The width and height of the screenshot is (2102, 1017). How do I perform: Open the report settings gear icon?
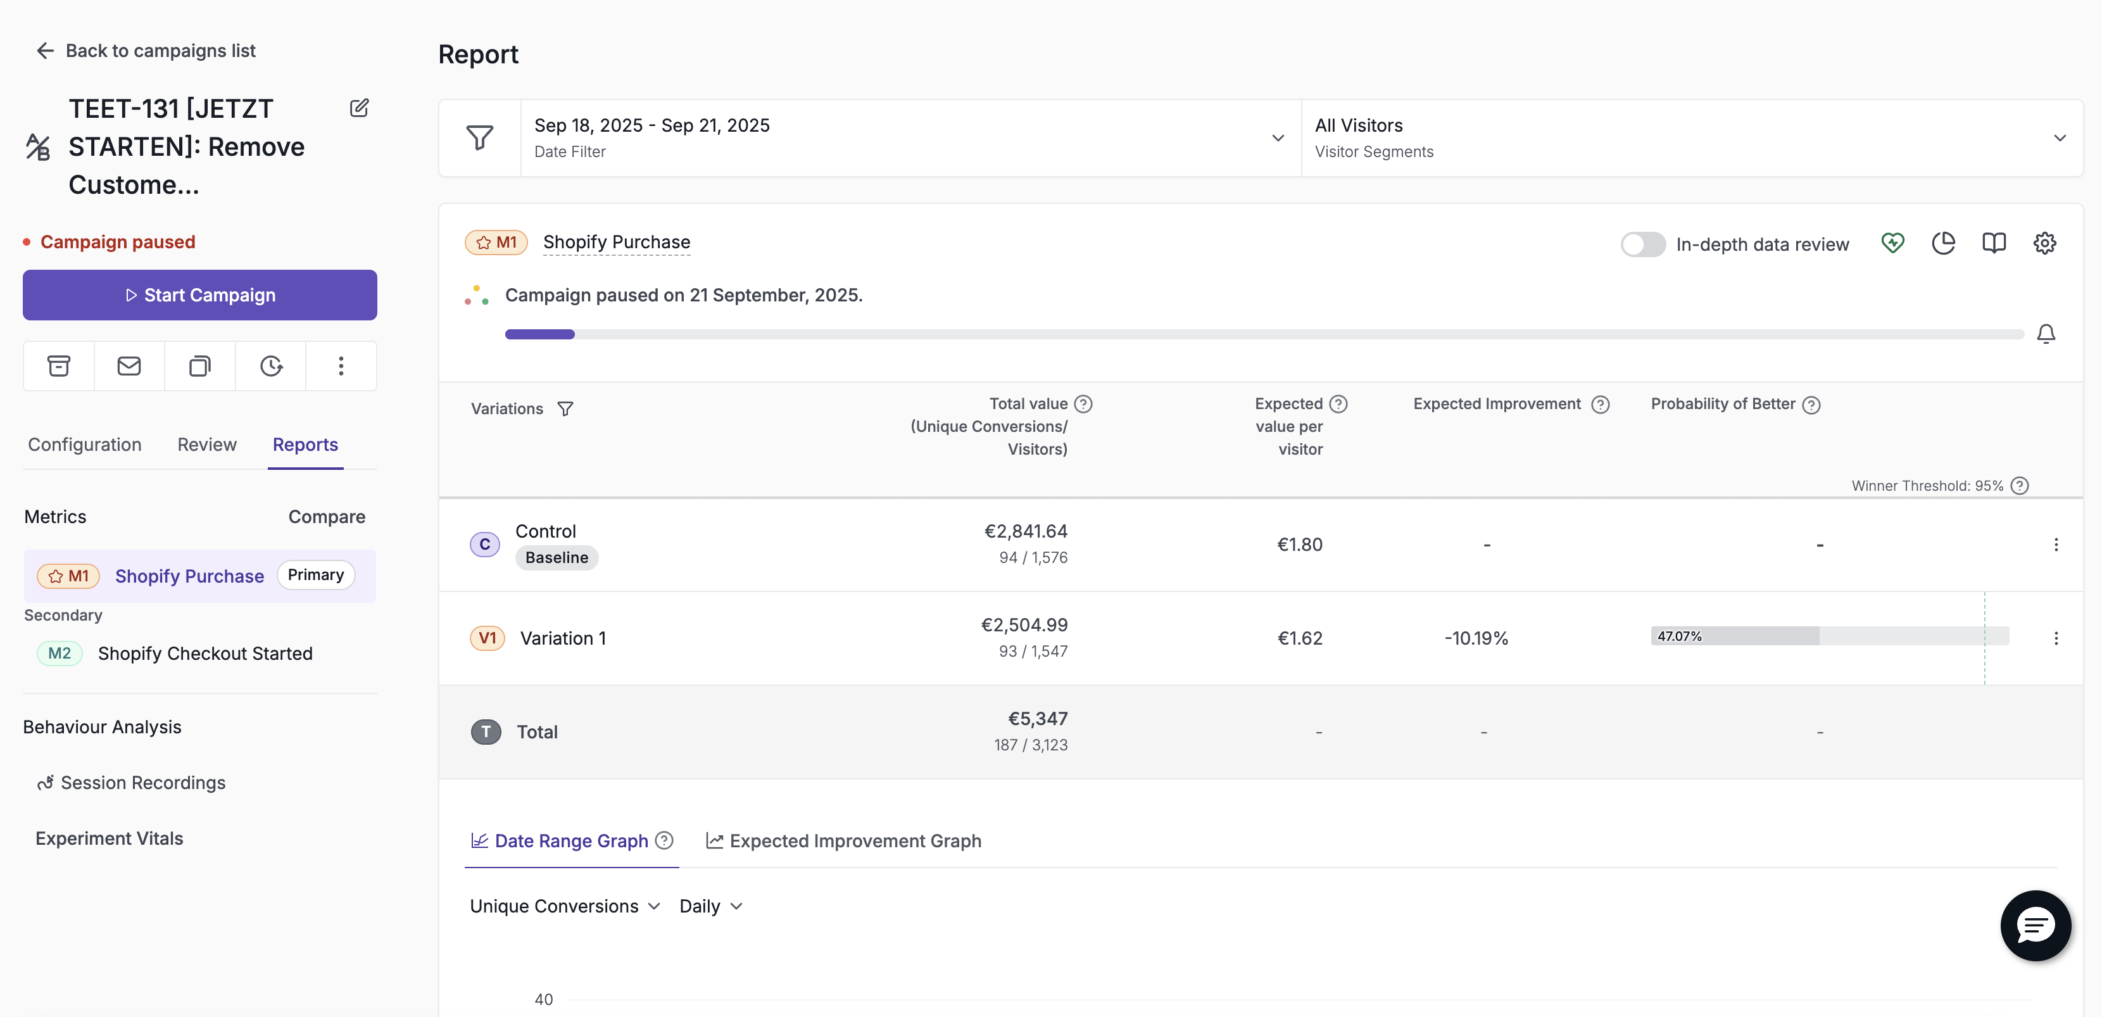[2044, 243]
